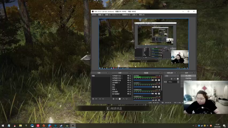This screenshot has height=128, width=228.
Task: Open notification center in the taskbar
Action: 224,126
